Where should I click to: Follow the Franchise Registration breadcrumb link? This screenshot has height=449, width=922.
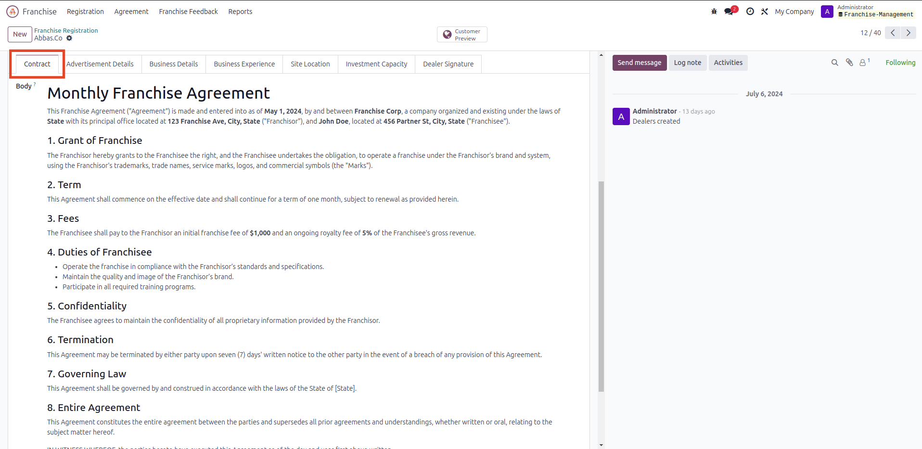[66, 30]
